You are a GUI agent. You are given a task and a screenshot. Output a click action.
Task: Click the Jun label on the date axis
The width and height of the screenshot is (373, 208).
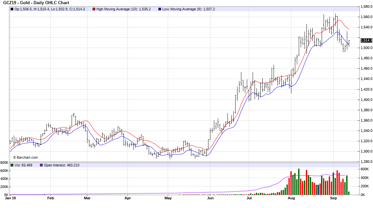[x=210, y=198]
